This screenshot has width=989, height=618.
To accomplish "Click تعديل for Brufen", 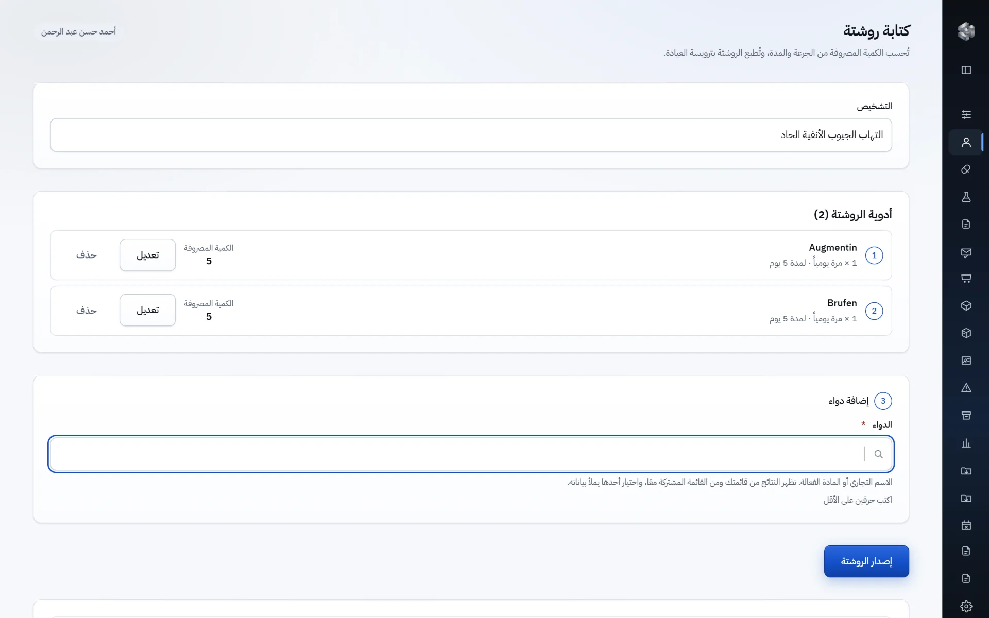I will pyautogui.click(x=147, y=310).
